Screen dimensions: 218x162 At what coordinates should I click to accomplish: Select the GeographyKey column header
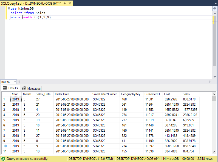tap(131, 94)
